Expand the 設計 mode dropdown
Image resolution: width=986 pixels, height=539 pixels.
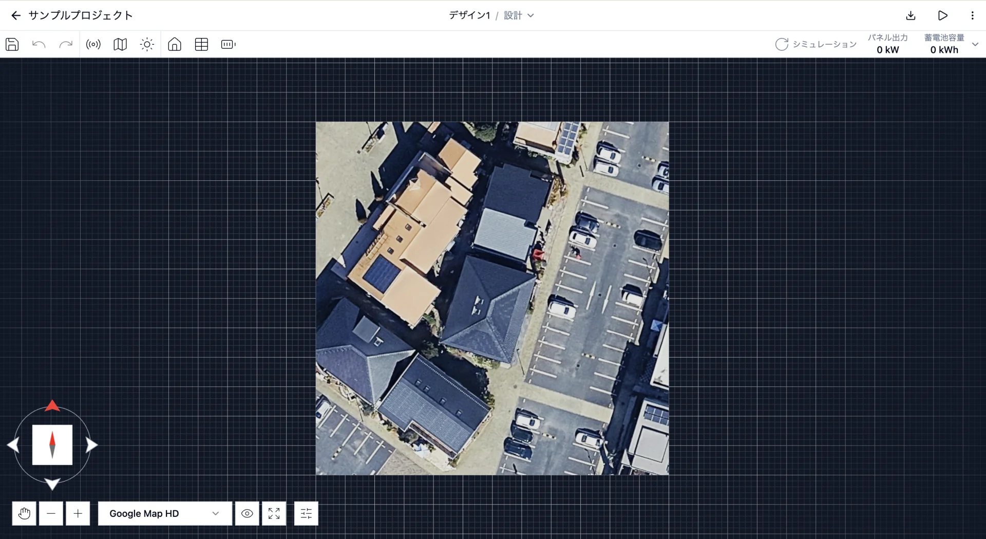coord(519,15)
